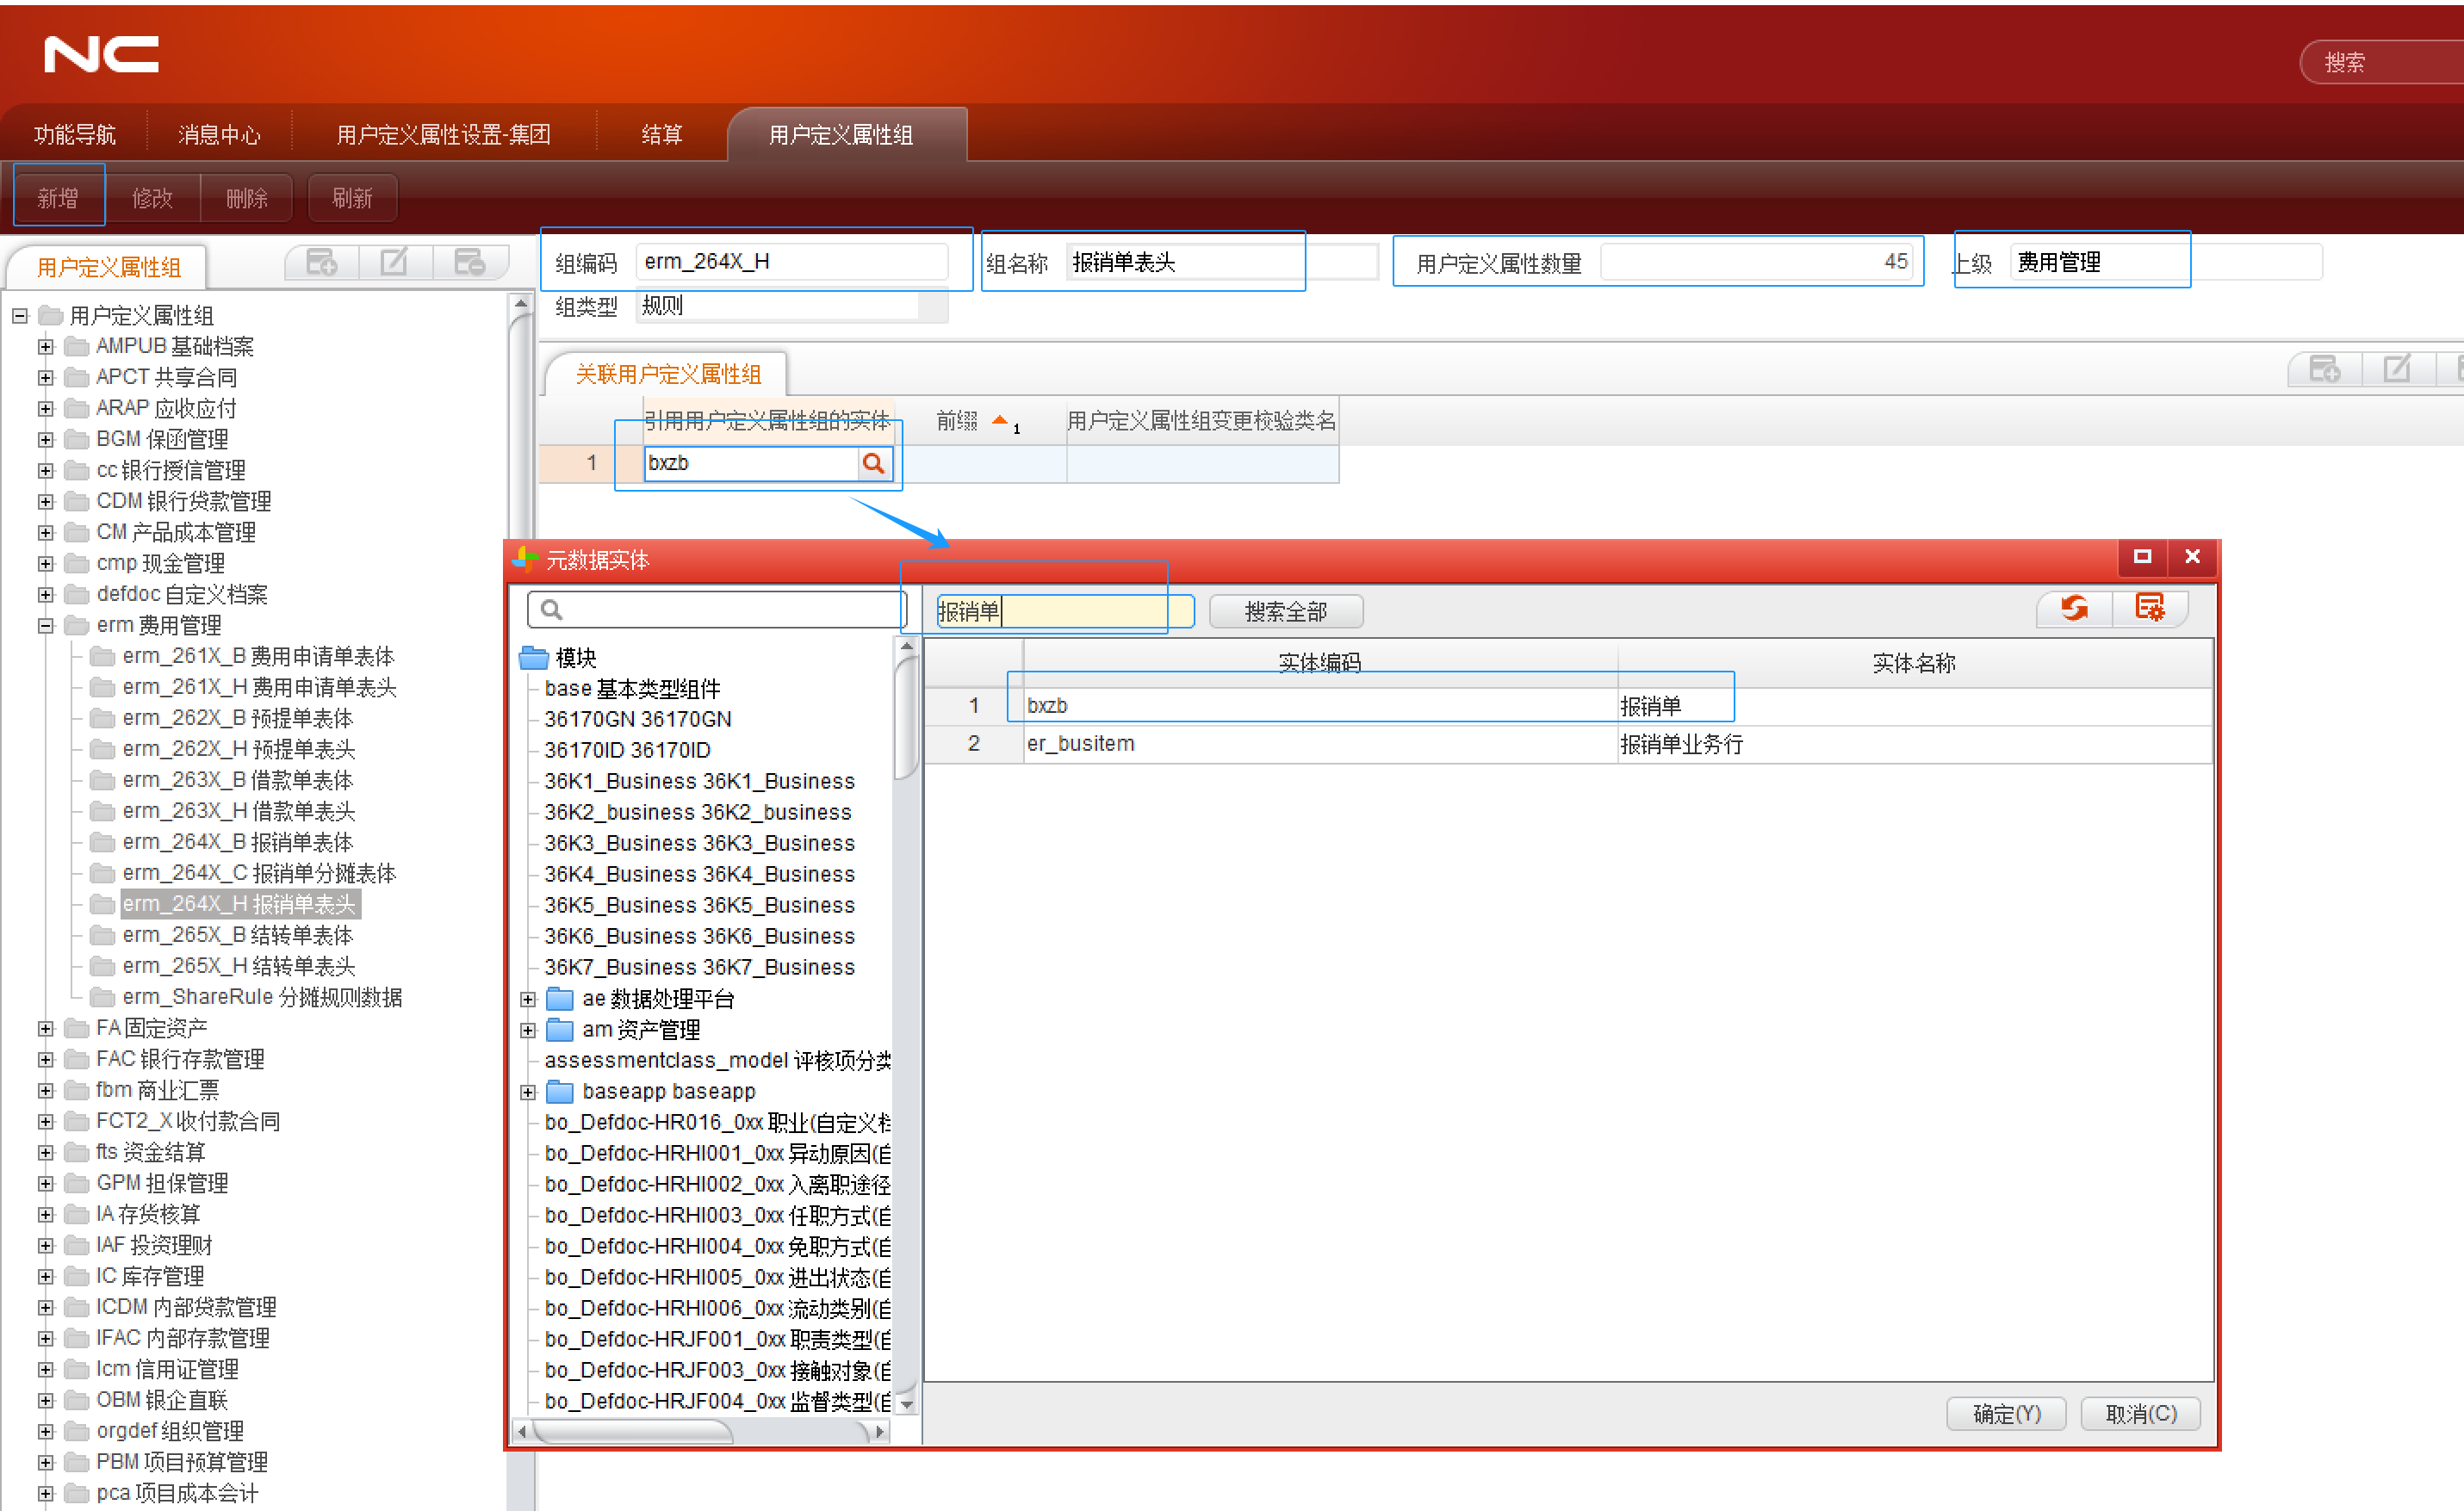Select 36170GN in dialog tree
The image size is (2464, 1511).
coord(638,719)
